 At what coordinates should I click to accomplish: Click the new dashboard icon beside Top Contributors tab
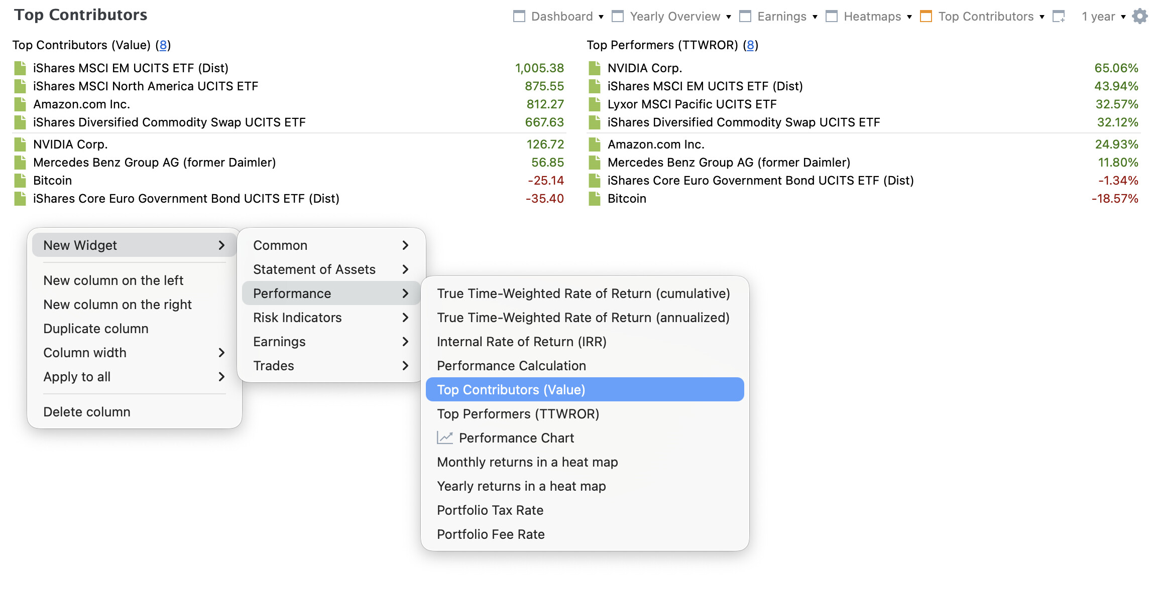pyautogui.click(x=1059, y=17)
